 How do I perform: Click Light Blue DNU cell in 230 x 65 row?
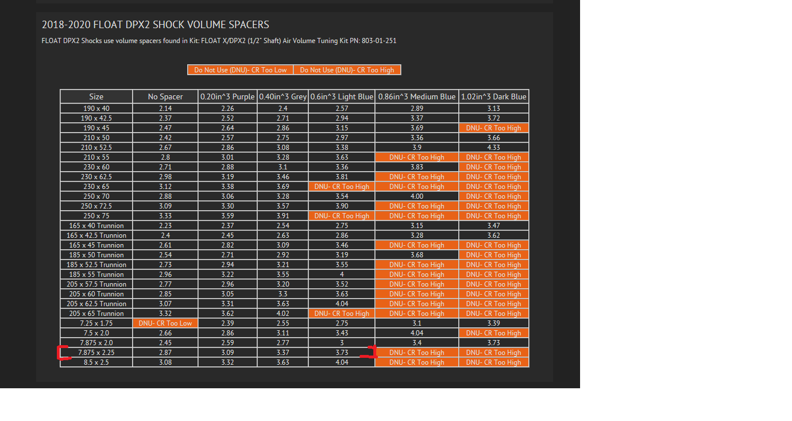pos(342,186)
